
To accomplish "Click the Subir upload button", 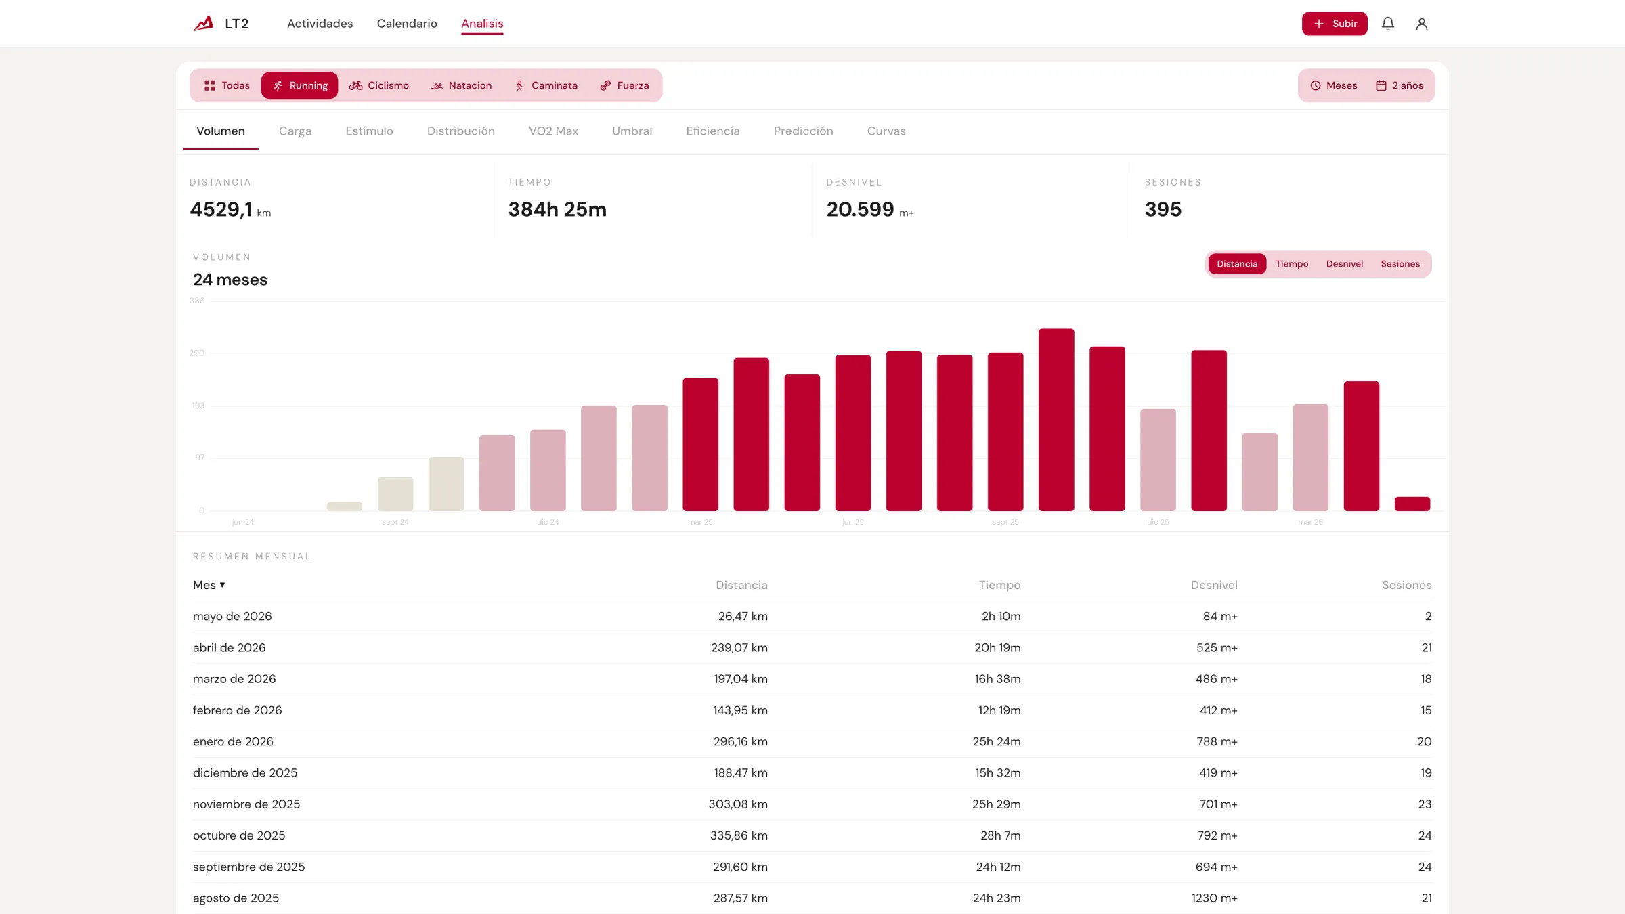I will pyautogui.click(x=1335, y=24).
